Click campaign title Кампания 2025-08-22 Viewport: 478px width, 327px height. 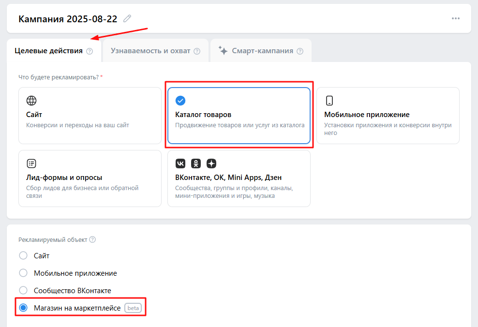68,19
